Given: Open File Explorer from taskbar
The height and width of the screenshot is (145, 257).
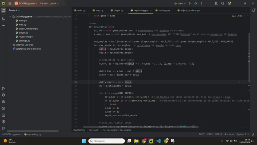Looking at the screenshot, I should coord(136,141).
